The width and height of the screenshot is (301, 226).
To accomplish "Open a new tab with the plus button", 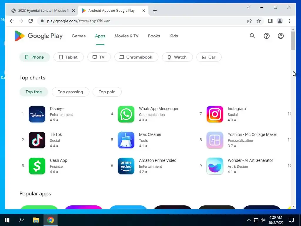I will (x=155, y=11).
